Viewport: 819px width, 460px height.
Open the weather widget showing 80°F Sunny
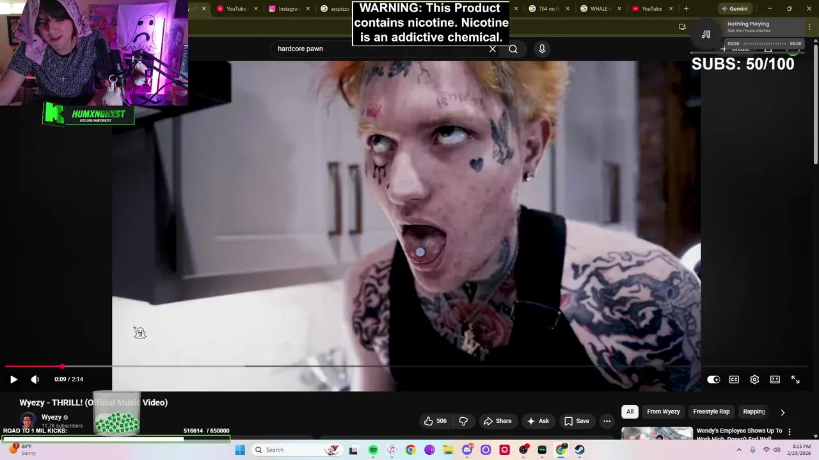(x=22, y=450)
